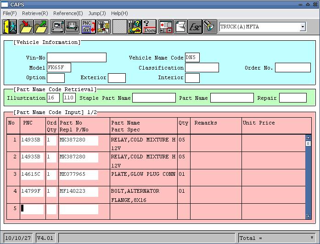Click the bolt with magnifier icon

tap(103, 27)
